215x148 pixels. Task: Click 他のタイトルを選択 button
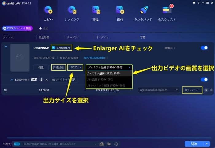coord(64,80)
